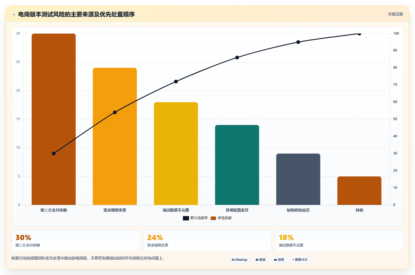
Task: Click the 第三方支付依赖 x-axis label
Action: click(54, 210)
